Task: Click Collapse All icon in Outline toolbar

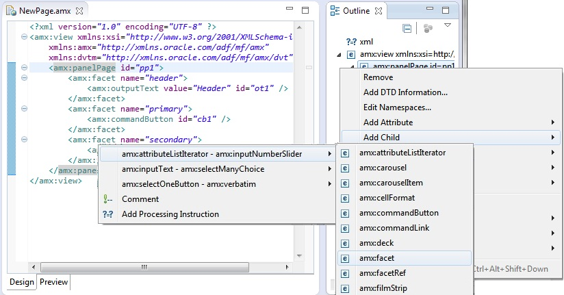Action: coord(407,29)
